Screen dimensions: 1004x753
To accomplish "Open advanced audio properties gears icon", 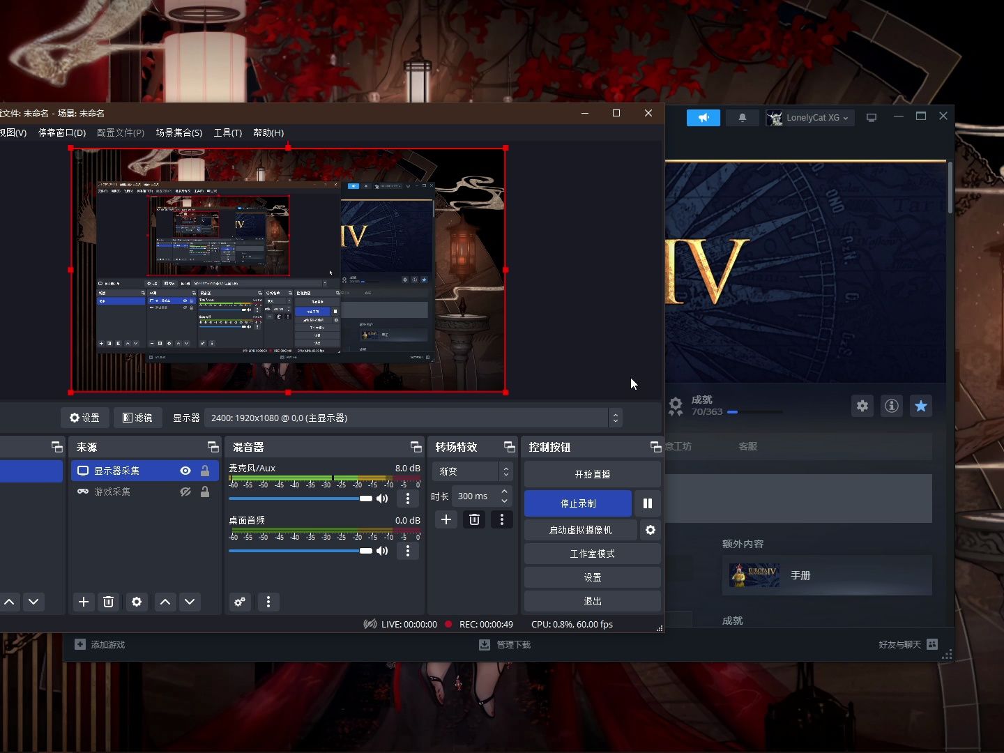I will tap(240, 602).
